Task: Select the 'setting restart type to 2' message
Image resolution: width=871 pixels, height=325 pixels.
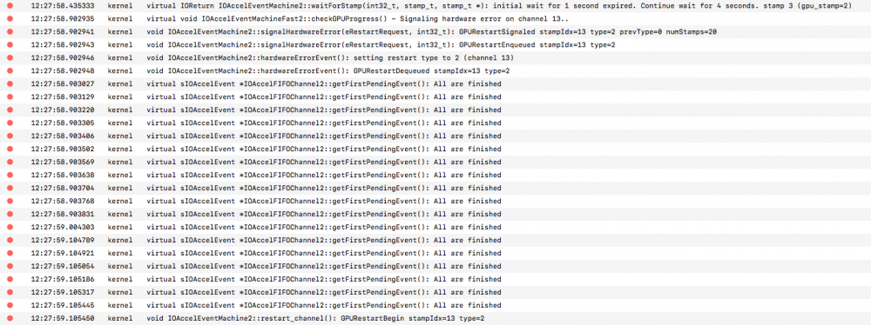Action: [x=330, y=57]
